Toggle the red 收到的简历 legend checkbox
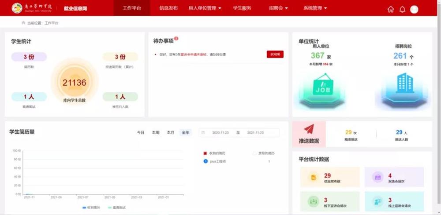 point(206,153)
